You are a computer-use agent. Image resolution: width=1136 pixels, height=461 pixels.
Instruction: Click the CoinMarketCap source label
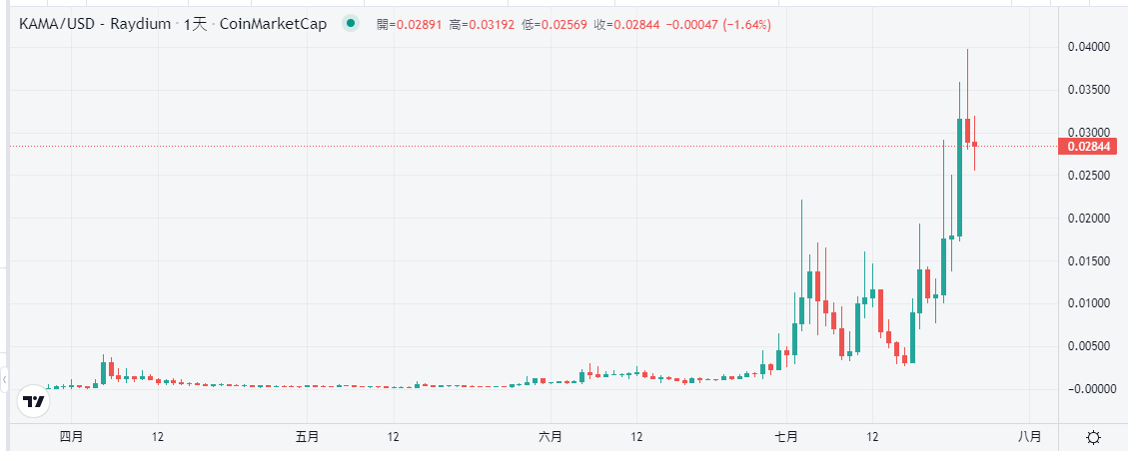[x=273, y=24]
